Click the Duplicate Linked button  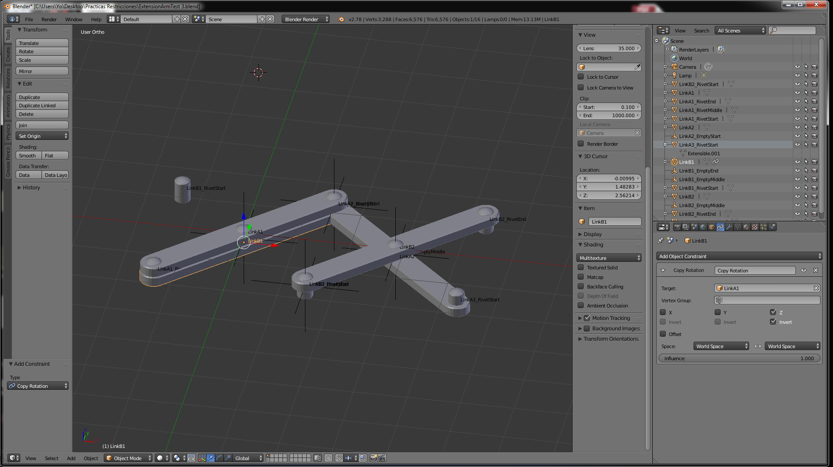click(x=42, y=106)
